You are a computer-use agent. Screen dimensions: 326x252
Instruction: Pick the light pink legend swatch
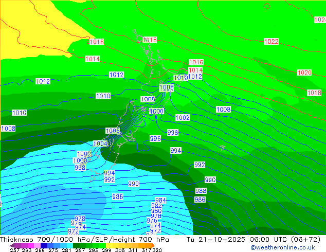(x=37, y=245)
